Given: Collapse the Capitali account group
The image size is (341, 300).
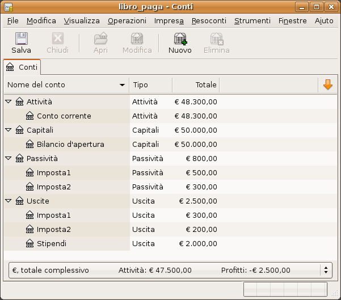Looking at the screenshot, I should [9, 130].
